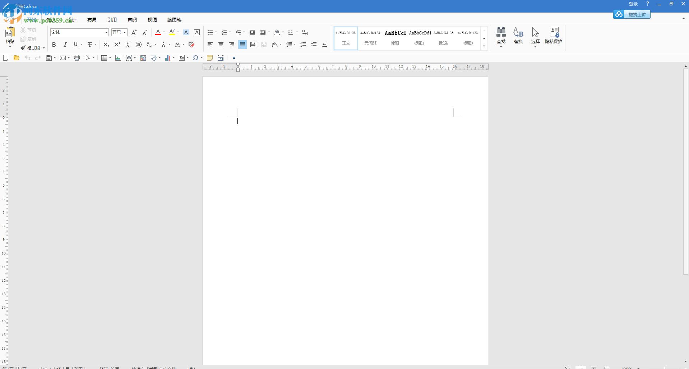
Task: Apply the 标题1 heading style
Action: [x=419, y=38]
